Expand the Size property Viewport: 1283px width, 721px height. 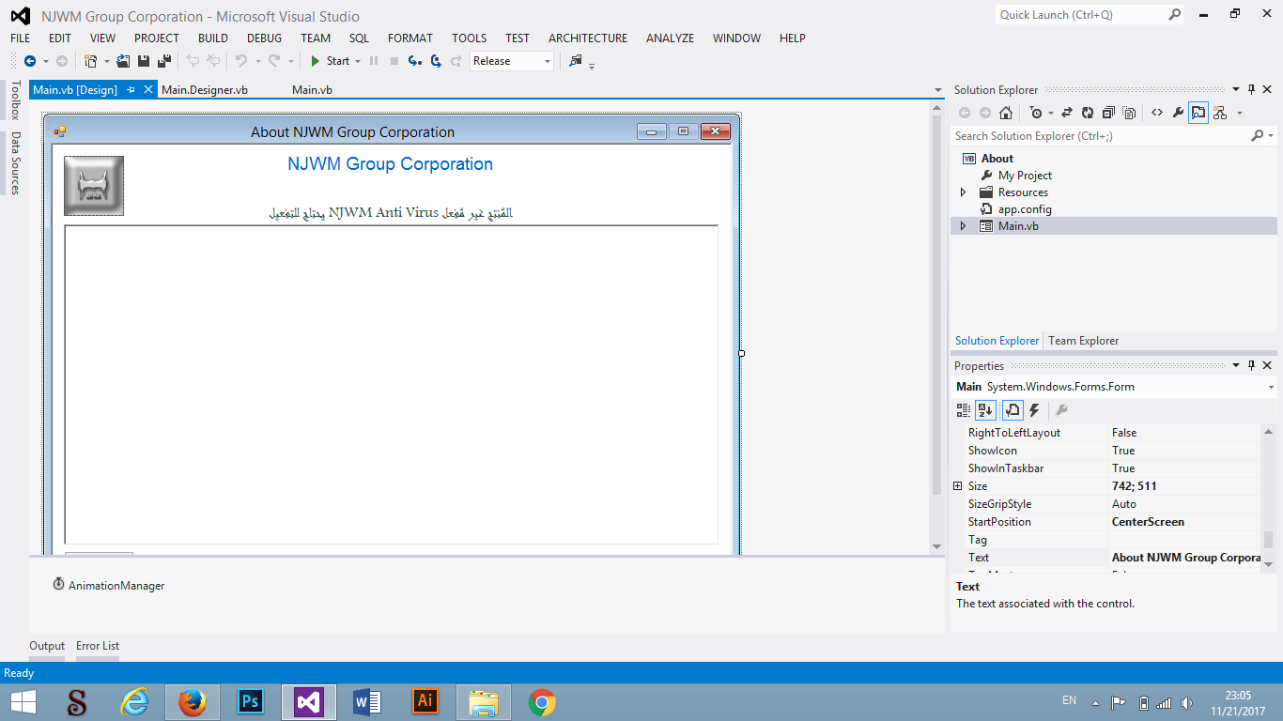pos(957,486)
